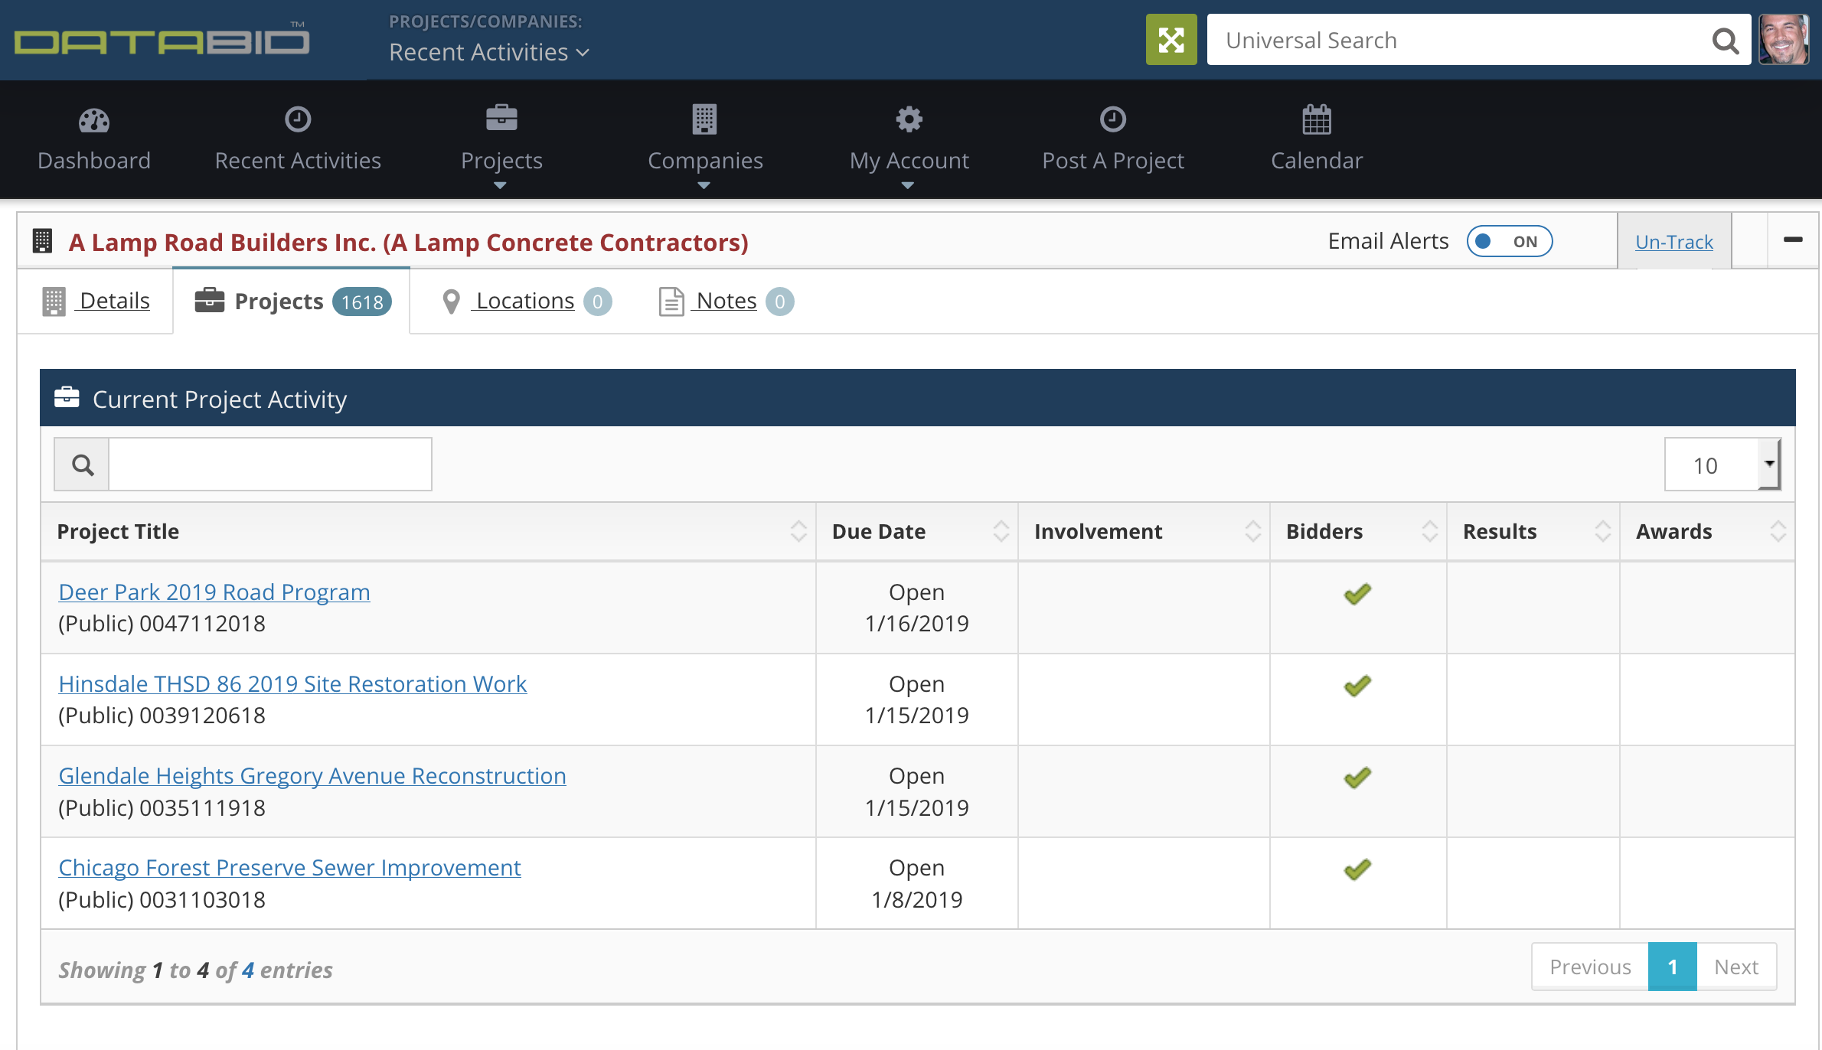Click the Calendar icon in navigation

coord(1317,119)
